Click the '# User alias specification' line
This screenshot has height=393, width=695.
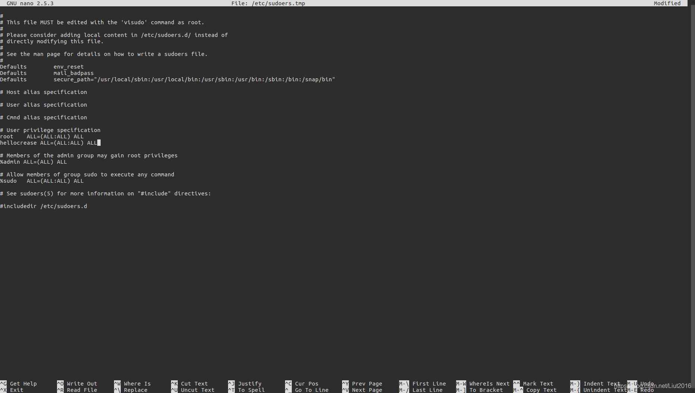click(x=44, y=105)
